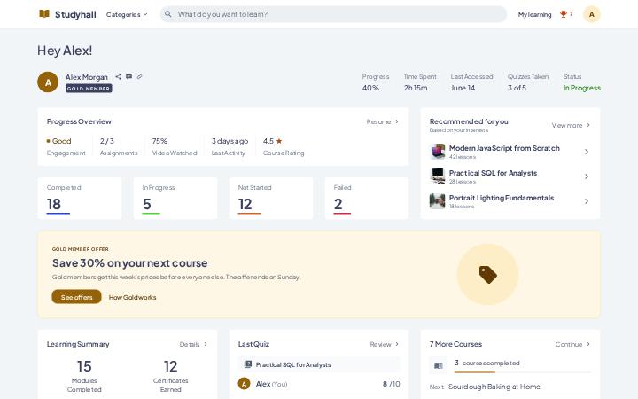Click the 2 / 3 assignments value

107,141
